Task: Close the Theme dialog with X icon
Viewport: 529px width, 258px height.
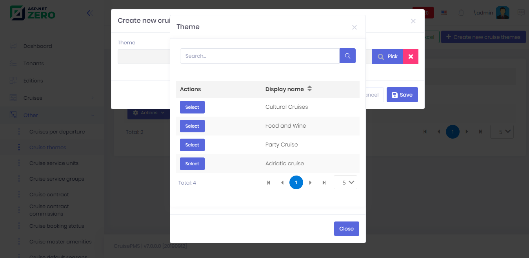Action: 354,27
